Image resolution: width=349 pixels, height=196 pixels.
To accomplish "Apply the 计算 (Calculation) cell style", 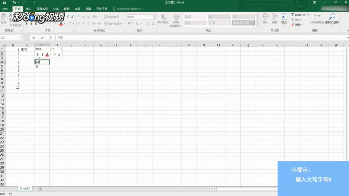I will [219, 23].
